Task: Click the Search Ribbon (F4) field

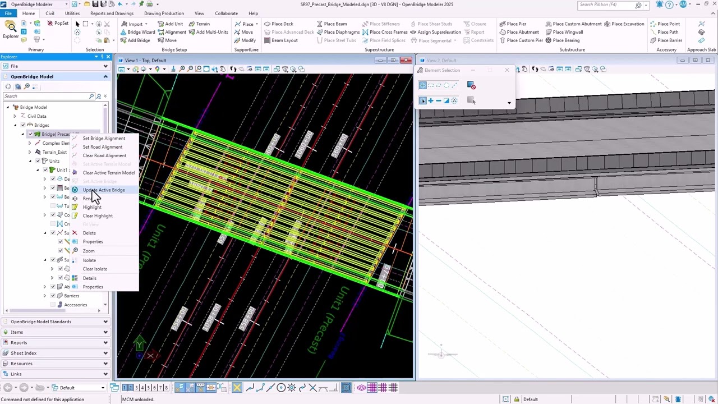Action: pos(610,4)
